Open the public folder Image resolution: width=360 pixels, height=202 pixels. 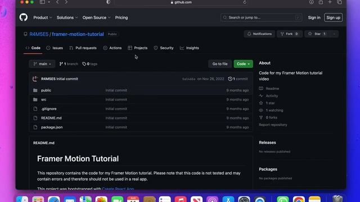pos(46,90)
